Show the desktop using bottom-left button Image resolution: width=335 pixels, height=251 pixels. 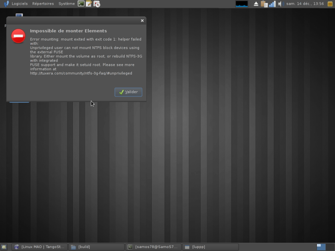coord(4,247)
